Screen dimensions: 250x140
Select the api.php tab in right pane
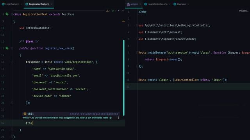[x=134, y=4]
